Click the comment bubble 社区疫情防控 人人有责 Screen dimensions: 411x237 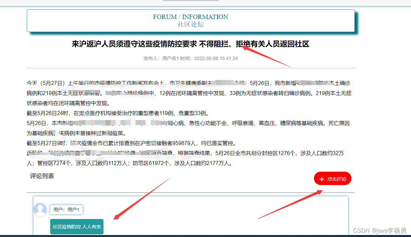[77, 227]
